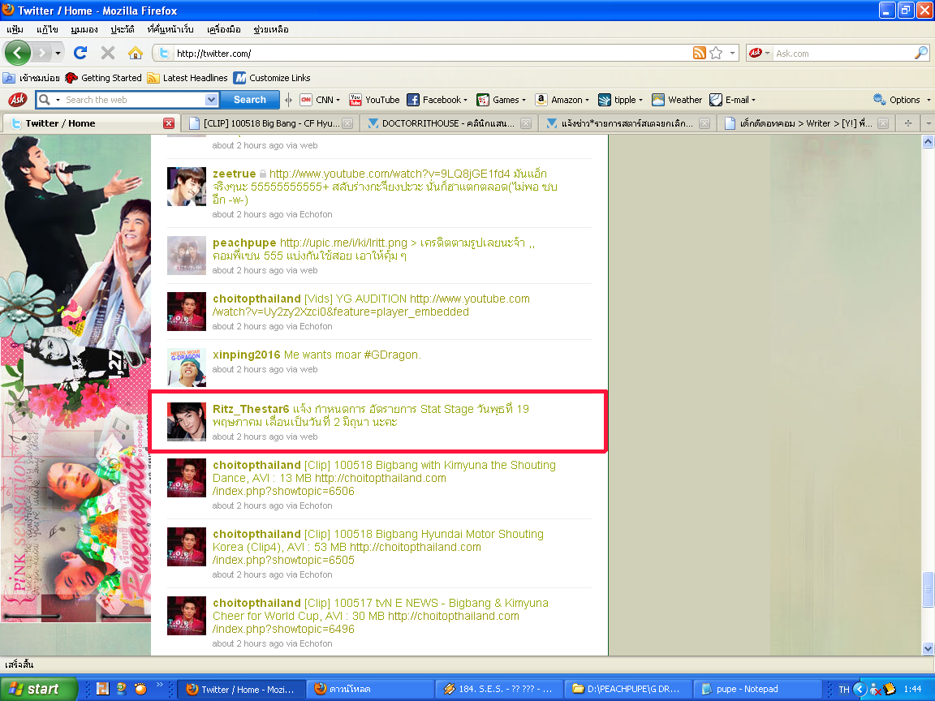Go to Home page icon
Image resolution: width=935 pixels, height=701 pixels.
136,53
